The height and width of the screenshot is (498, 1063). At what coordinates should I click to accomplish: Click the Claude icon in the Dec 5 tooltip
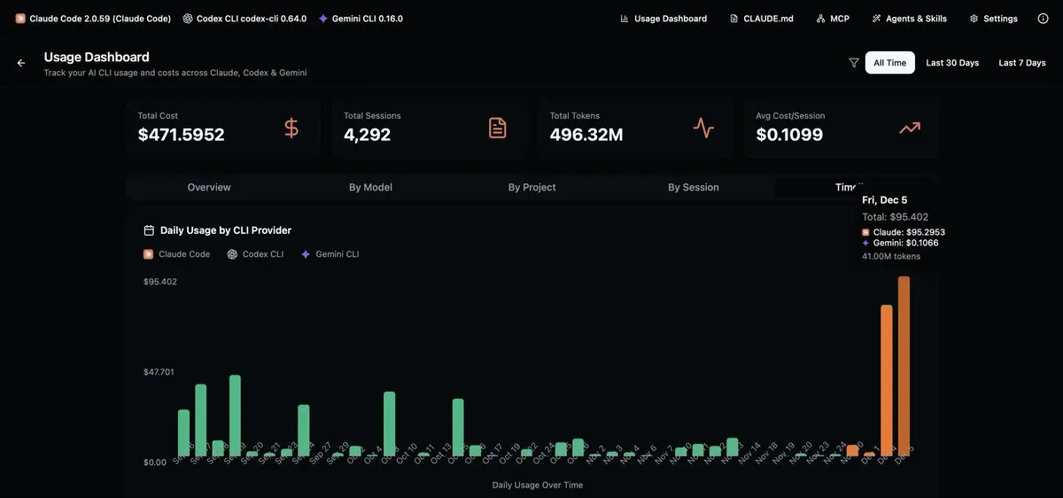pyautogui.click(x=865, y=232)
